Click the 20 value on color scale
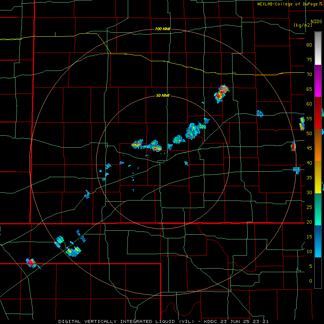Viewport: 324px width, 324px height. (x=309, y=222)
